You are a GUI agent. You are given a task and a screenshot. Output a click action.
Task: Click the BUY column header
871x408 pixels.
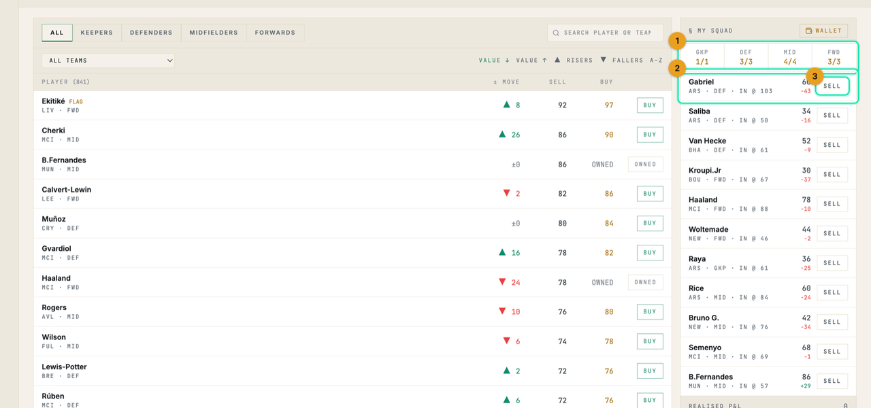(606, 82)
